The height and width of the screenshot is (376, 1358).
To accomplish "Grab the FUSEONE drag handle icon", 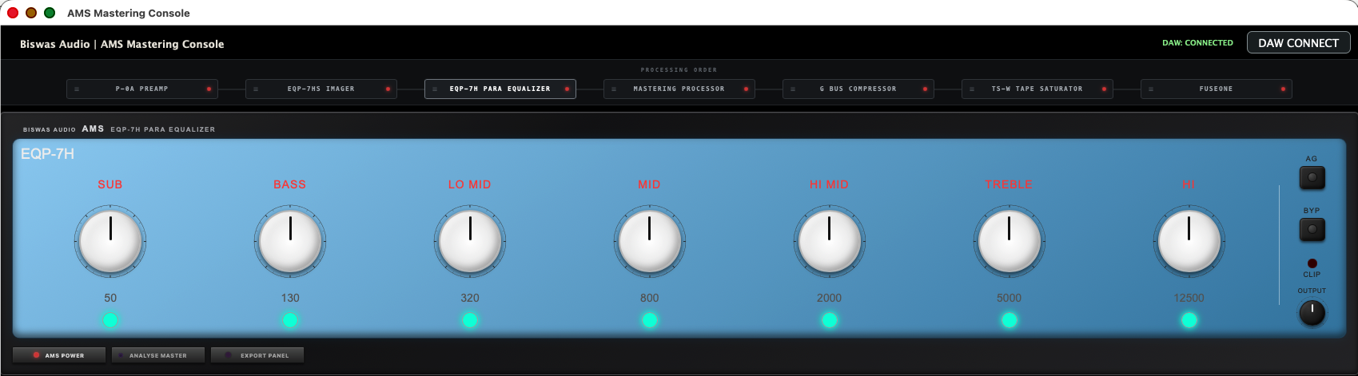I will (x=1151, y=89).
